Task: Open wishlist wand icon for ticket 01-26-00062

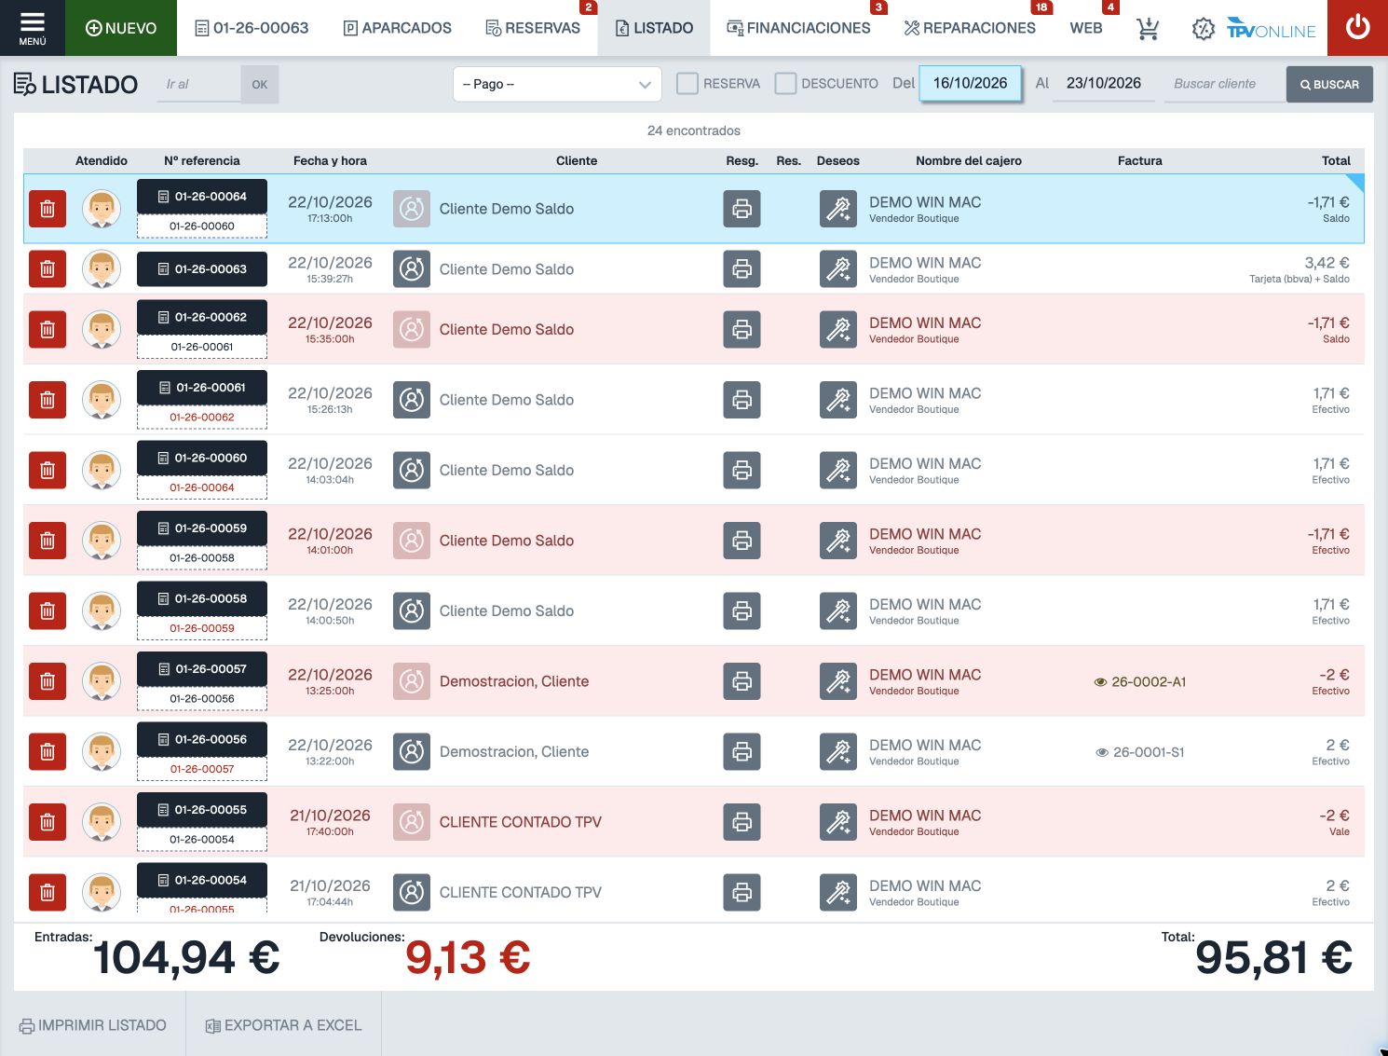Action: coord(838,329)
